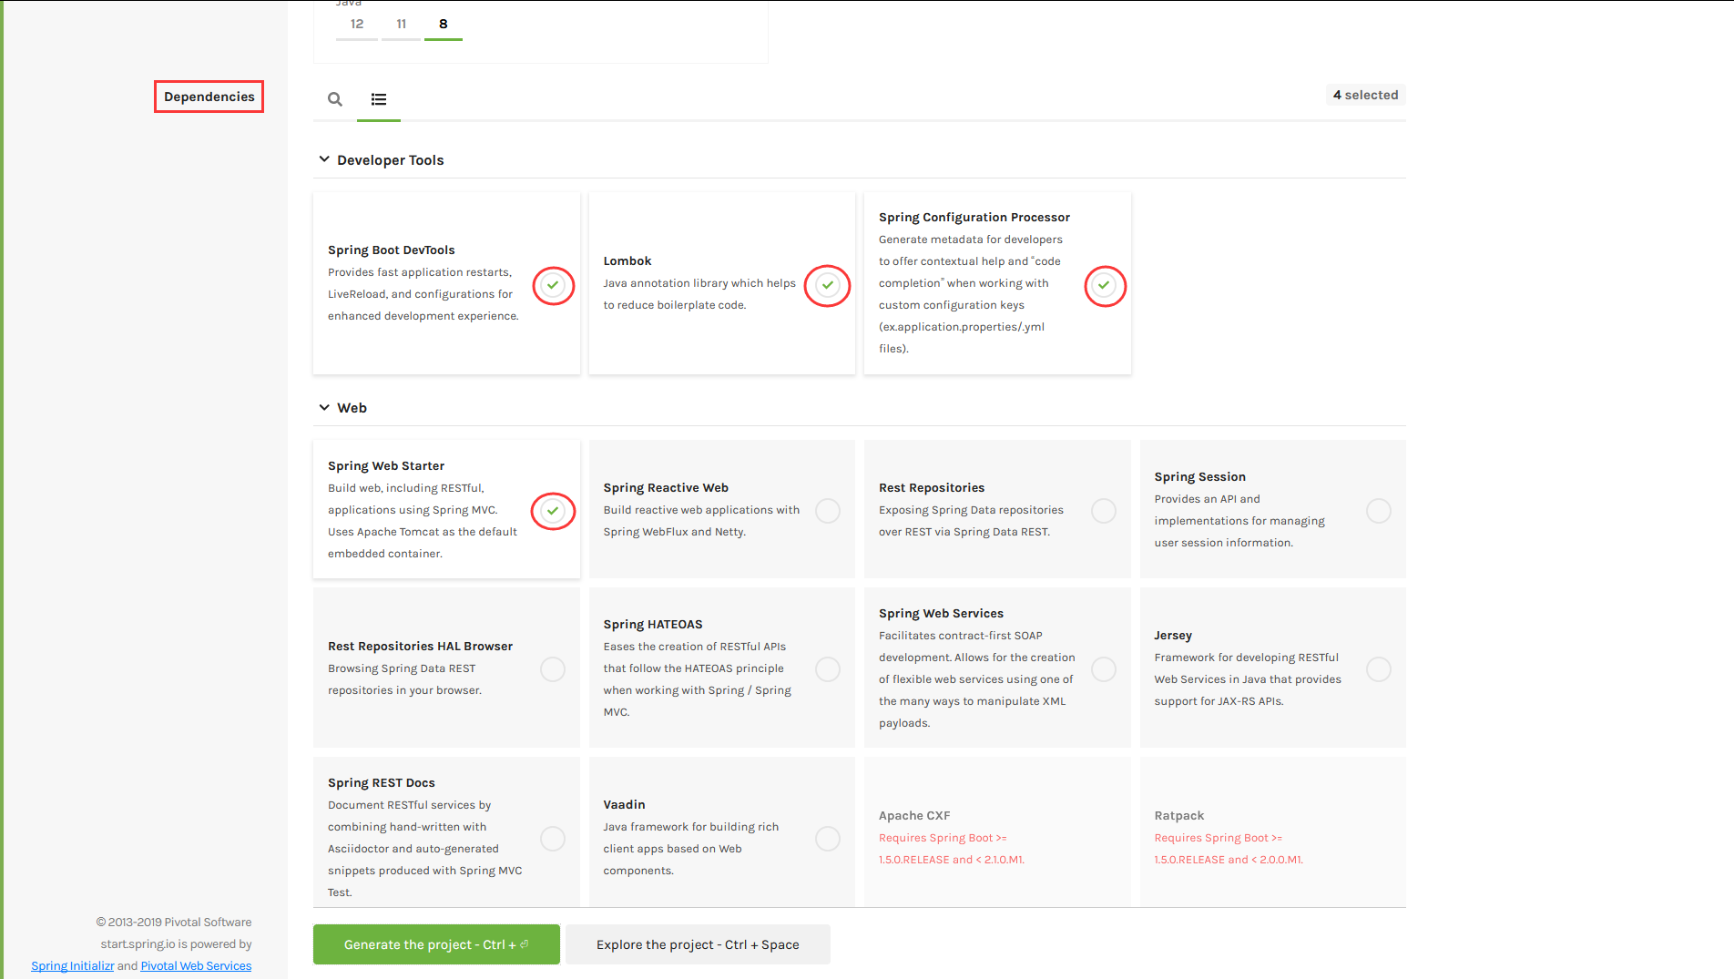Screen dimensions: 1734x979
Task: Select Jersey dependency circle
Action: point(1379,669)
